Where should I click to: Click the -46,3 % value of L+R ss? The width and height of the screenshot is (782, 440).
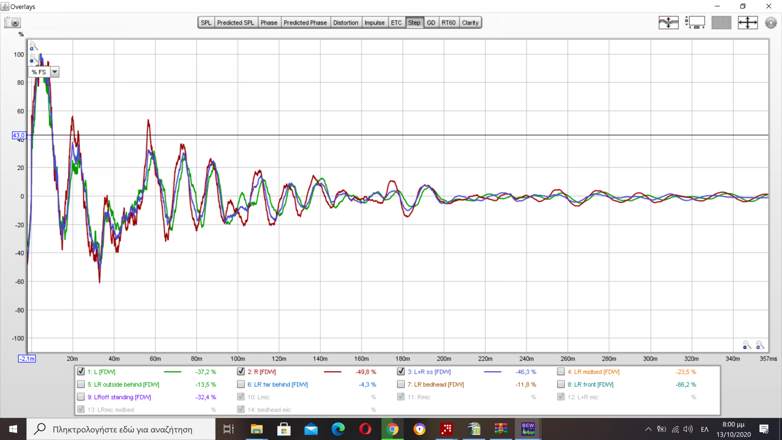pos(526,372)
